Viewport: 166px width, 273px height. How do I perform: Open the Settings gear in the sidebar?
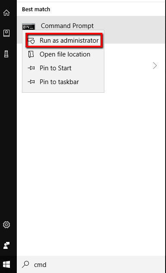coord(6,225)
